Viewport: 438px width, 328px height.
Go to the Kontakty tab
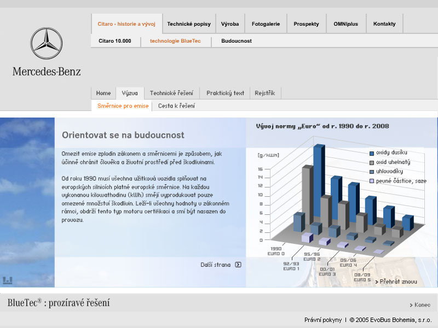point(384,24)
